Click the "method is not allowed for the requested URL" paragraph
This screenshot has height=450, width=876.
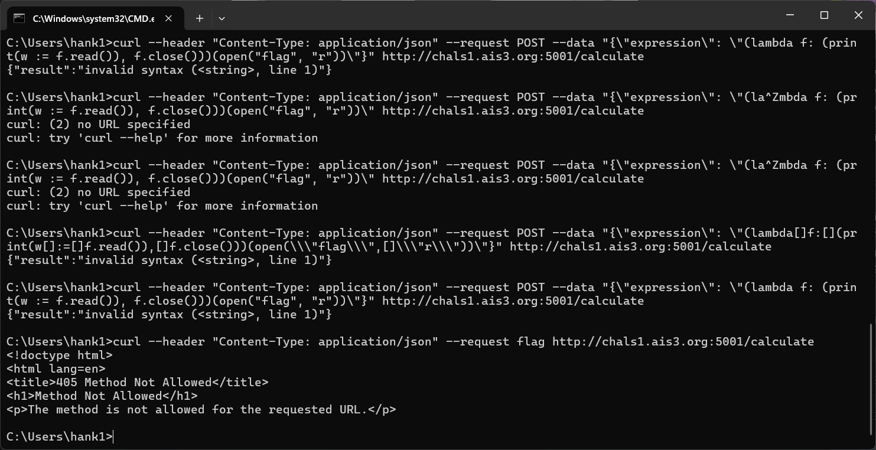pos(201,410)
